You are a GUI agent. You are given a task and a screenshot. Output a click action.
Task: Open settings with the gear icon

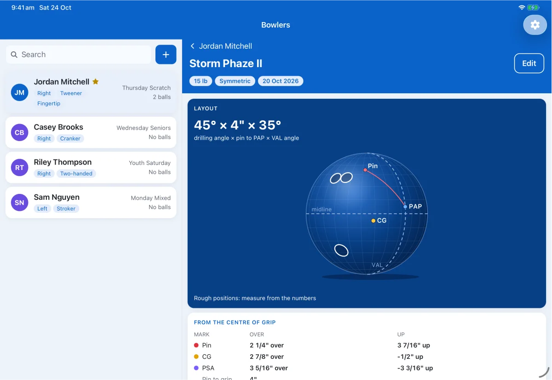(x=535, y=25)
